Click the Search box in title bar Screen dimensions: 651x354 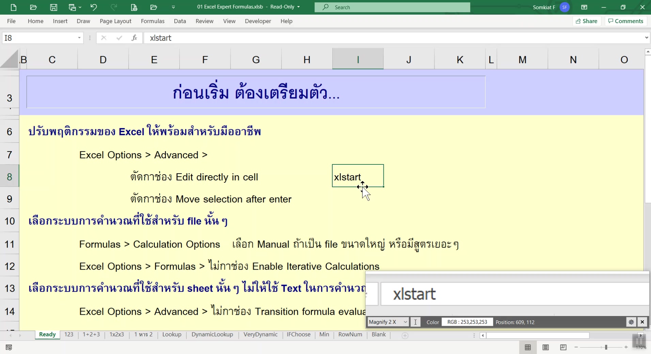coord(392,7)
